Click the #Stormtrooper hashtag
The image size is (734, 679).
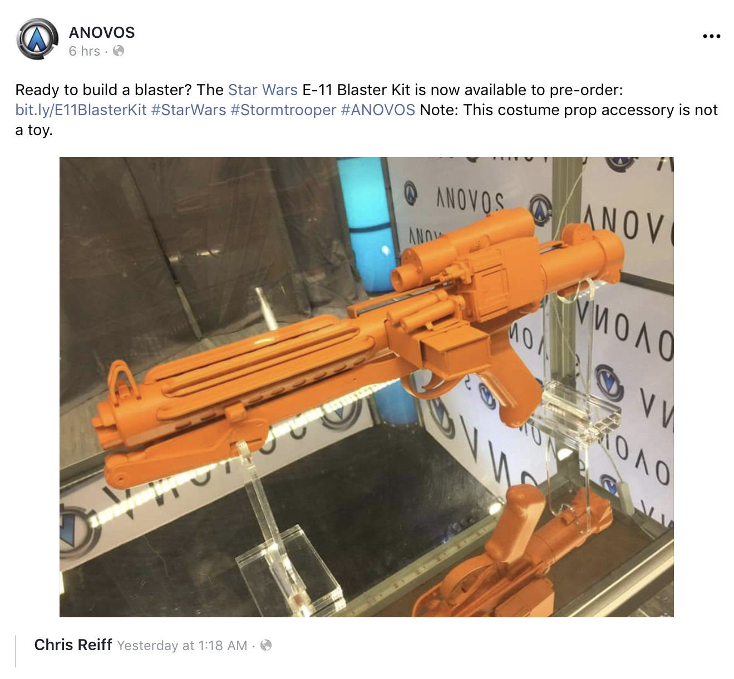[x=283, y=110]
